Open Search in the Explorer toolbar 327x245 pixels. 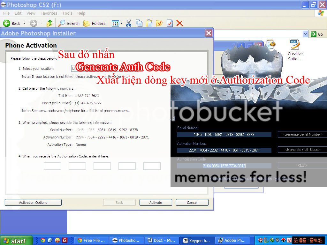[69, 23]
